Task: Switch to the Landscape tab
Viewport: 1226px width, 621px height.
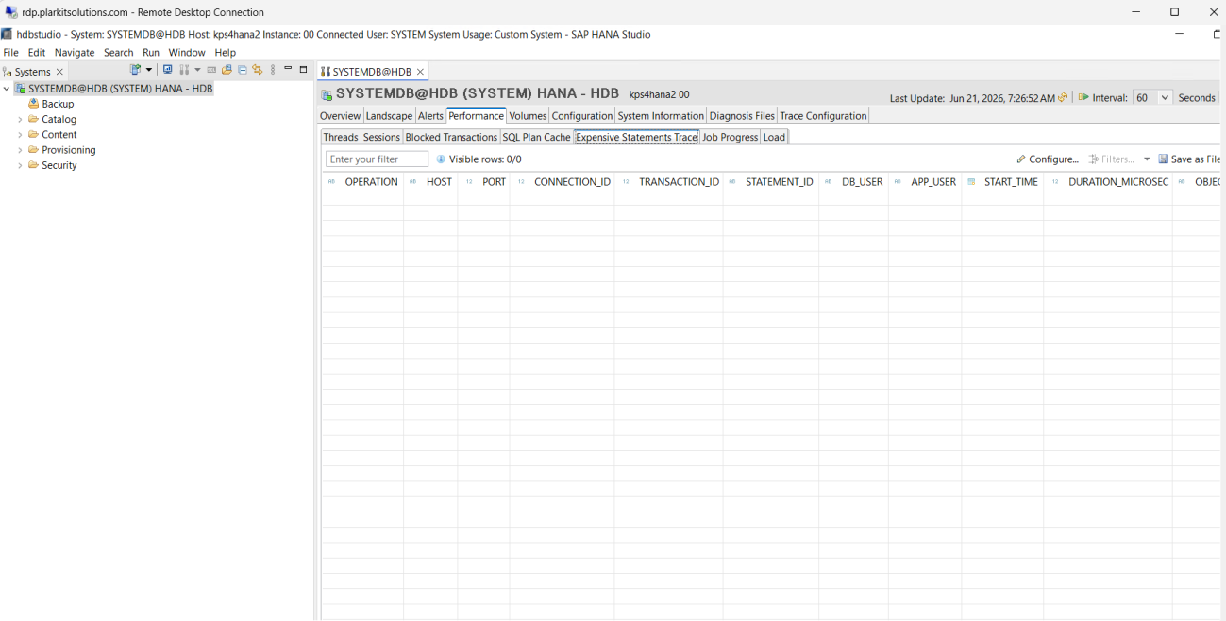Action: pyautogui.click(x=389, y=116)
